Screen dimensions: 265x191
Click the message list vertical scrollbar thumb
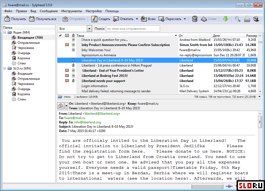coord(260,42)
